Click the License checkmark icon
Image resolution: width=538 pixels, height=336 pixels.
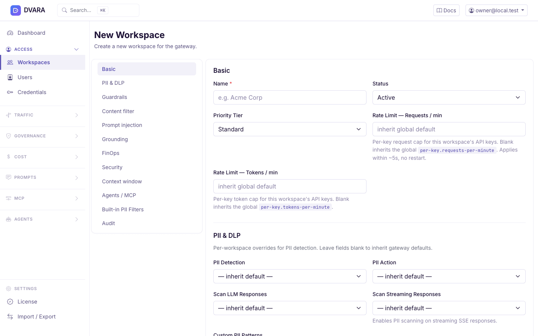coord(10,302)
